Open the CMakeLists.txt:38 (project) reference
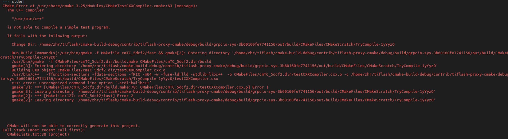Viewport: 508px width, 139px height. click(38, 134)
